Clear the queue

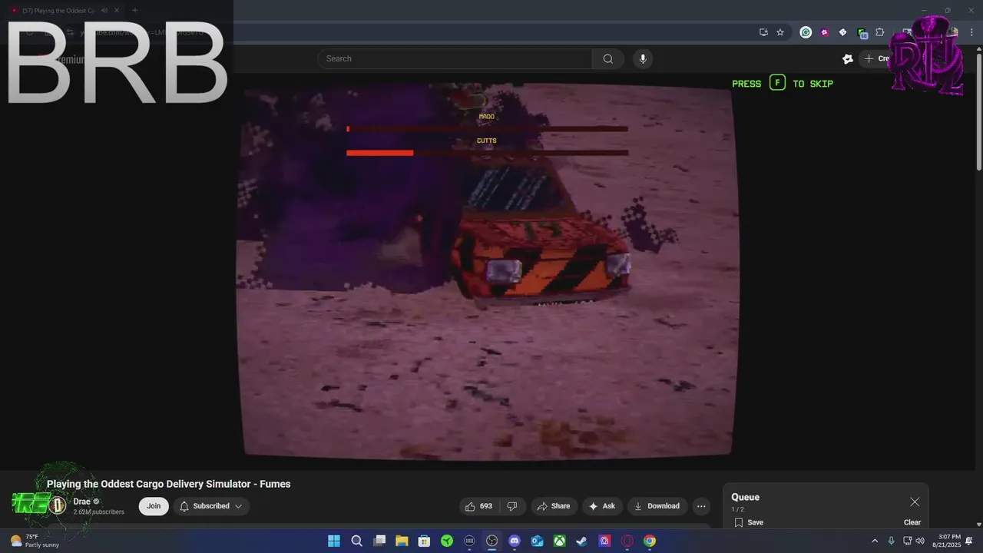[912, 522]
